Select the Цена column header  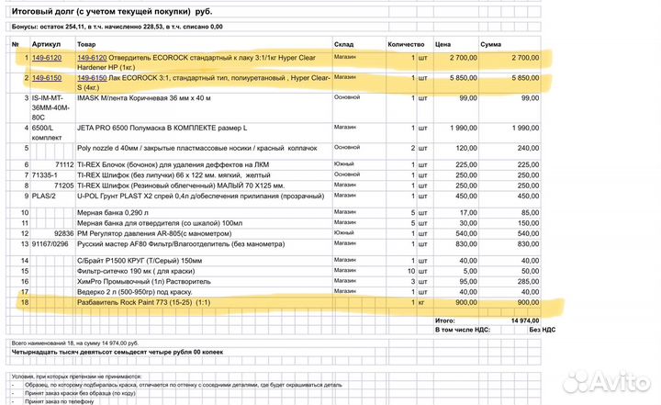443,44
